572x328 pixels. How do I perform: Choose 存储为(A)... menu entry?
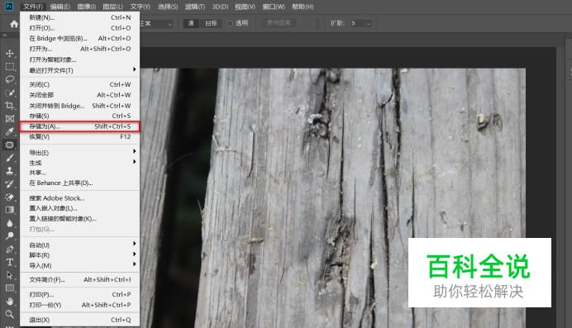point(79,126)
